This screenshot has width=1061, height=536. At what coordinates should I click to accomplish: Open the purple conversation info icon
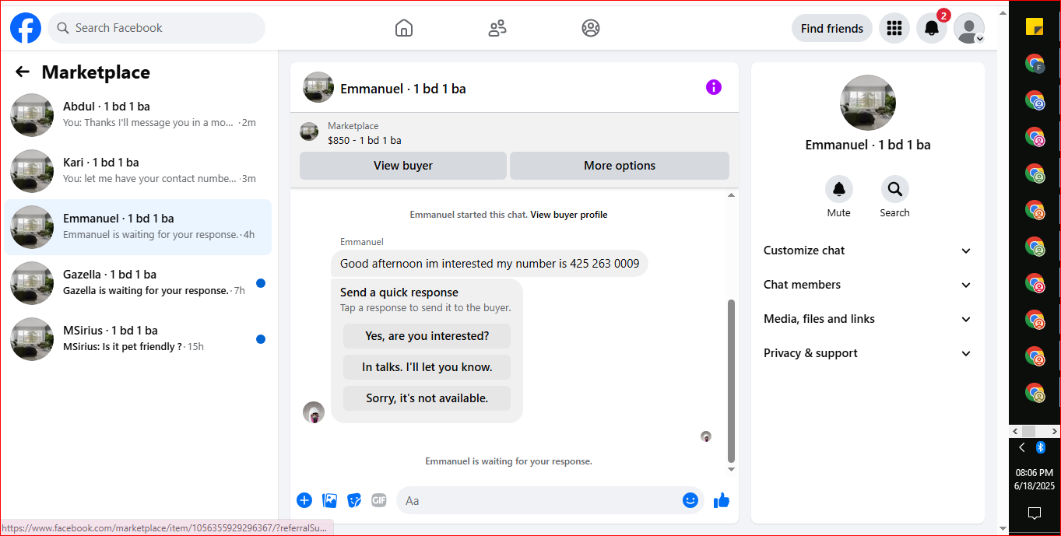714,87
